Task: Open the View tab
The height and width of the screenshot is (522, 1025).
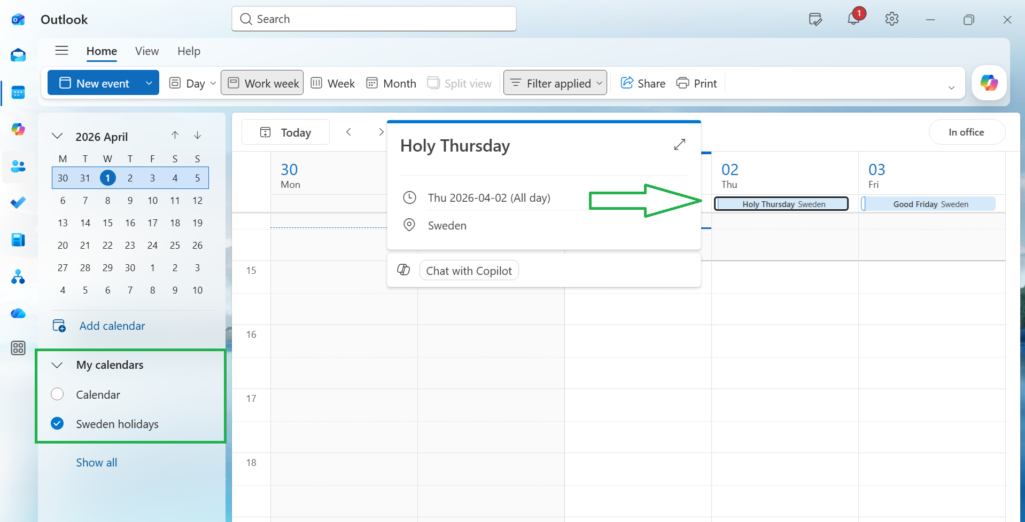Action: click(147, 51)
